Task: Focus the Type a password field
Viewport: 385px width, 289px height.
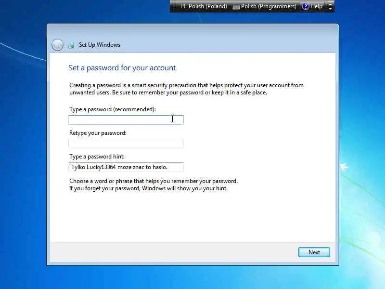Action: [126, 119]
